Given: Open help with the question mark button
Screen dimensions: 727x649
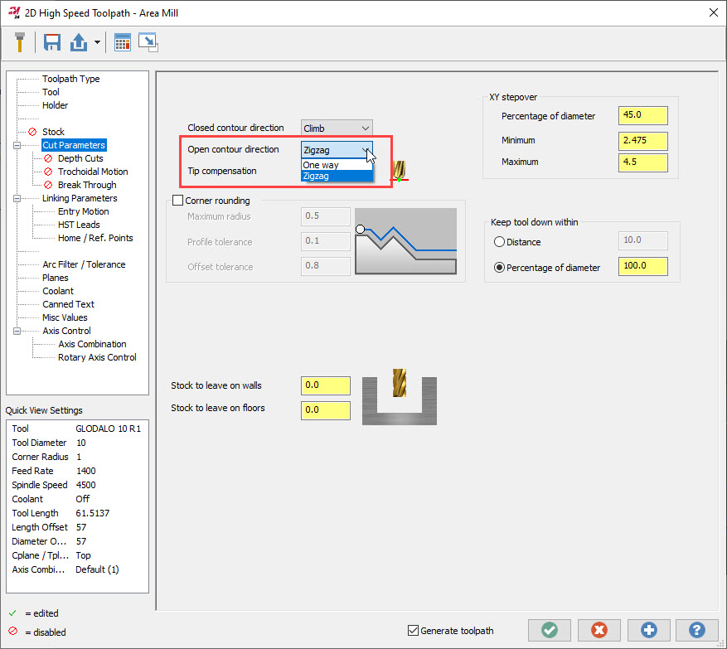Looking at the screenshot, I should point(697,630).
